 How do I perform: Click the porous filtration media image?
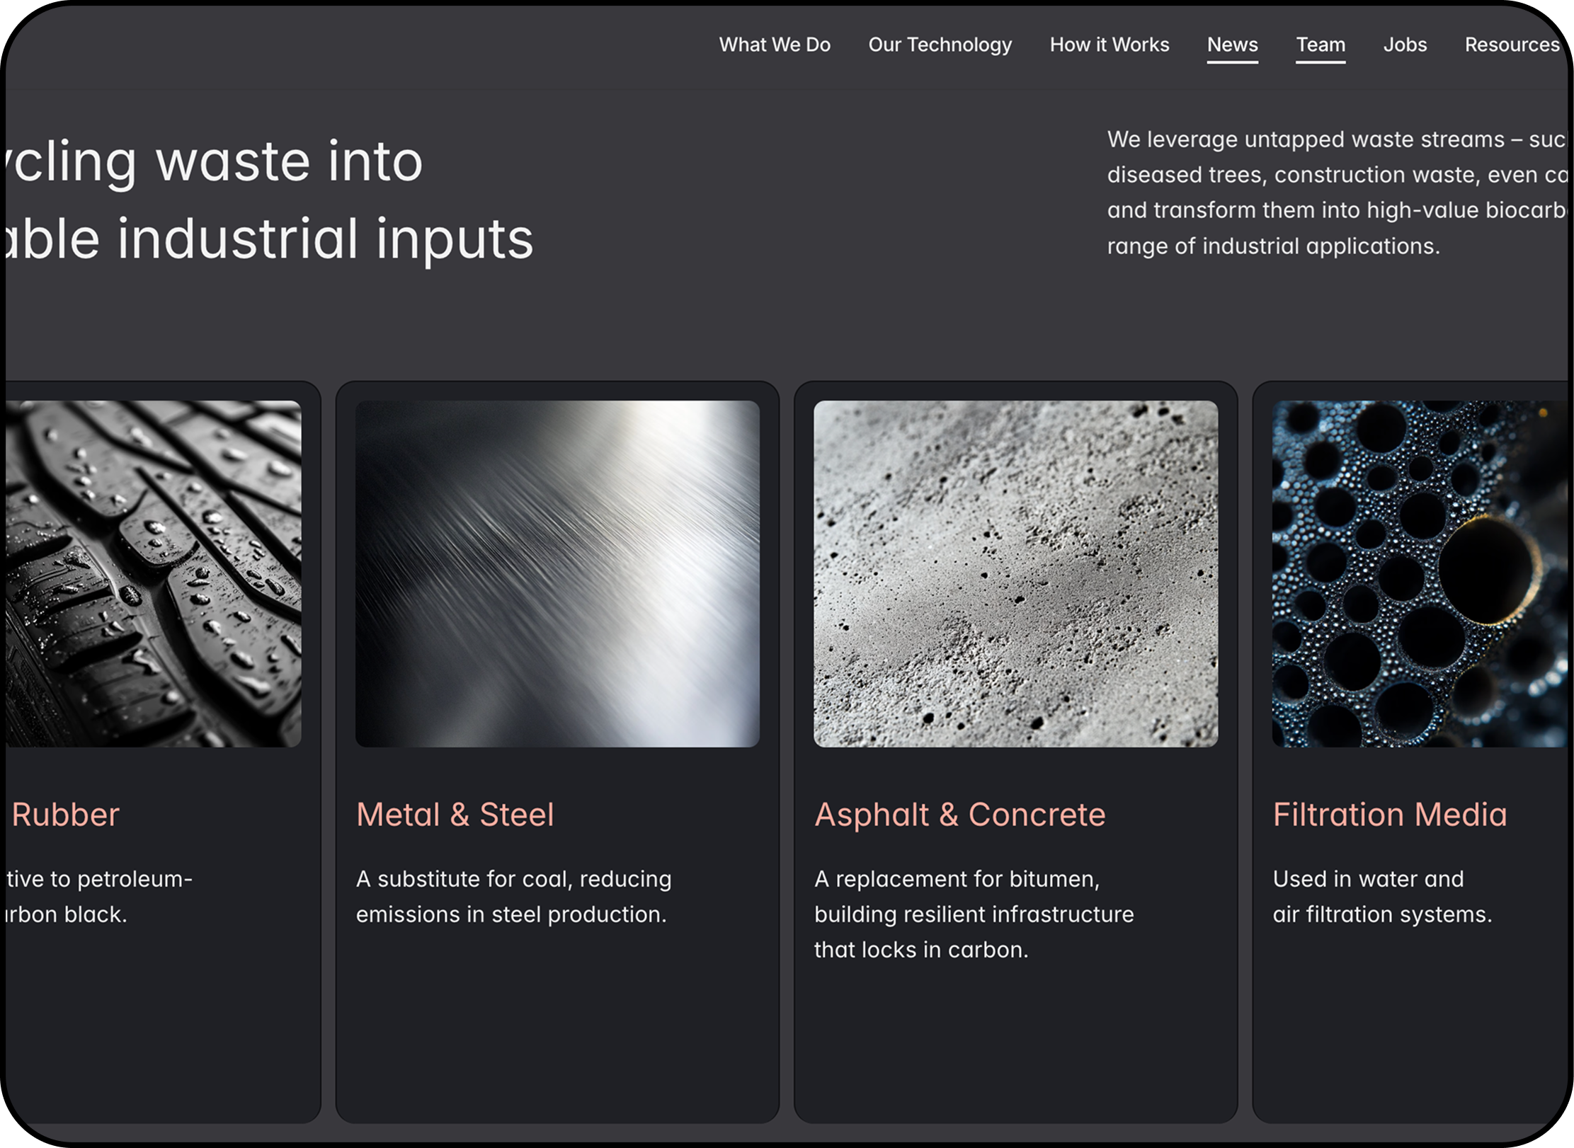tap(1419, 573)
